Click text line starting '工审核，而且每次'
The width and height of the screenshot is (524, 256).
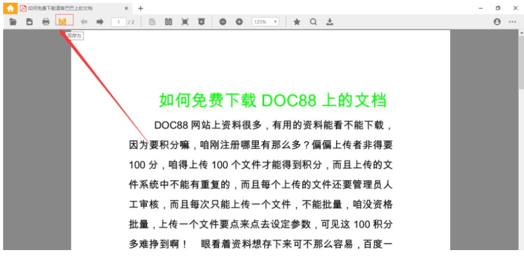(261, 204)
